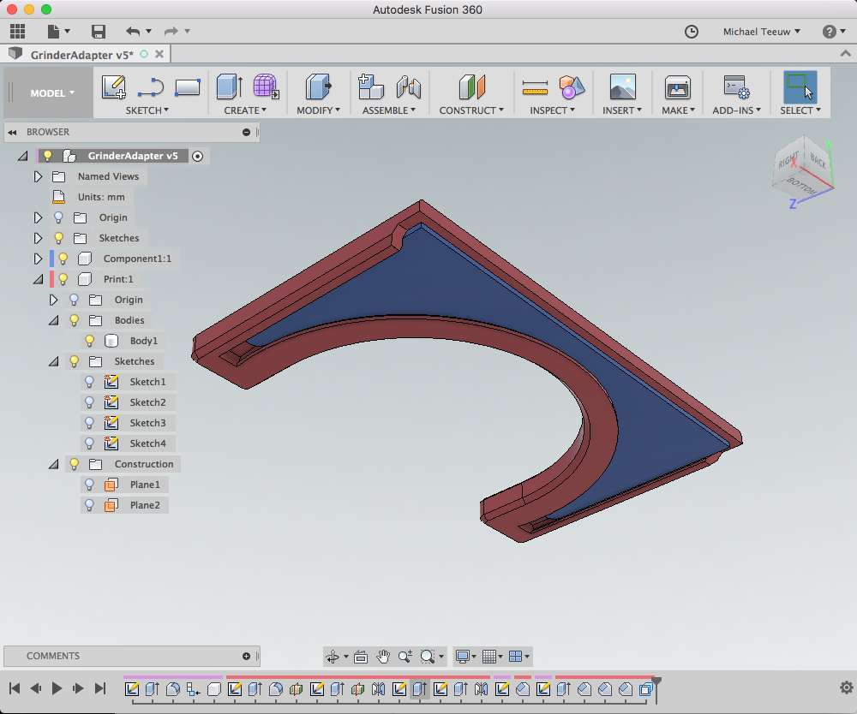This screenshot has width=857, height=714.
Task: Open the MODIFY dropdown menu
Action: coord(318,110)
